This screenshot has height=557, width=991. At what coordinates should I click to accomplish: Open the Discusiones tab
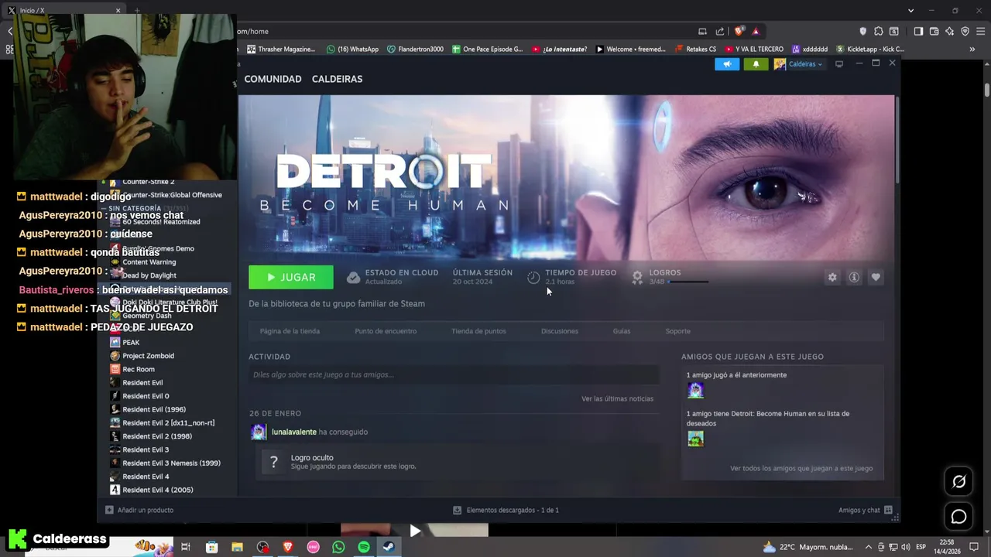pyautogui.click(x=560, y=331)
